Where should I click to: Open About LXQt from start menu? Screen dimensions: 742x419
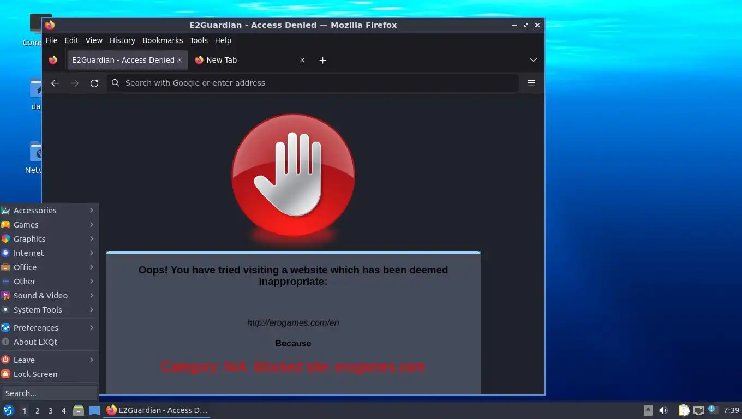point(49,342)
